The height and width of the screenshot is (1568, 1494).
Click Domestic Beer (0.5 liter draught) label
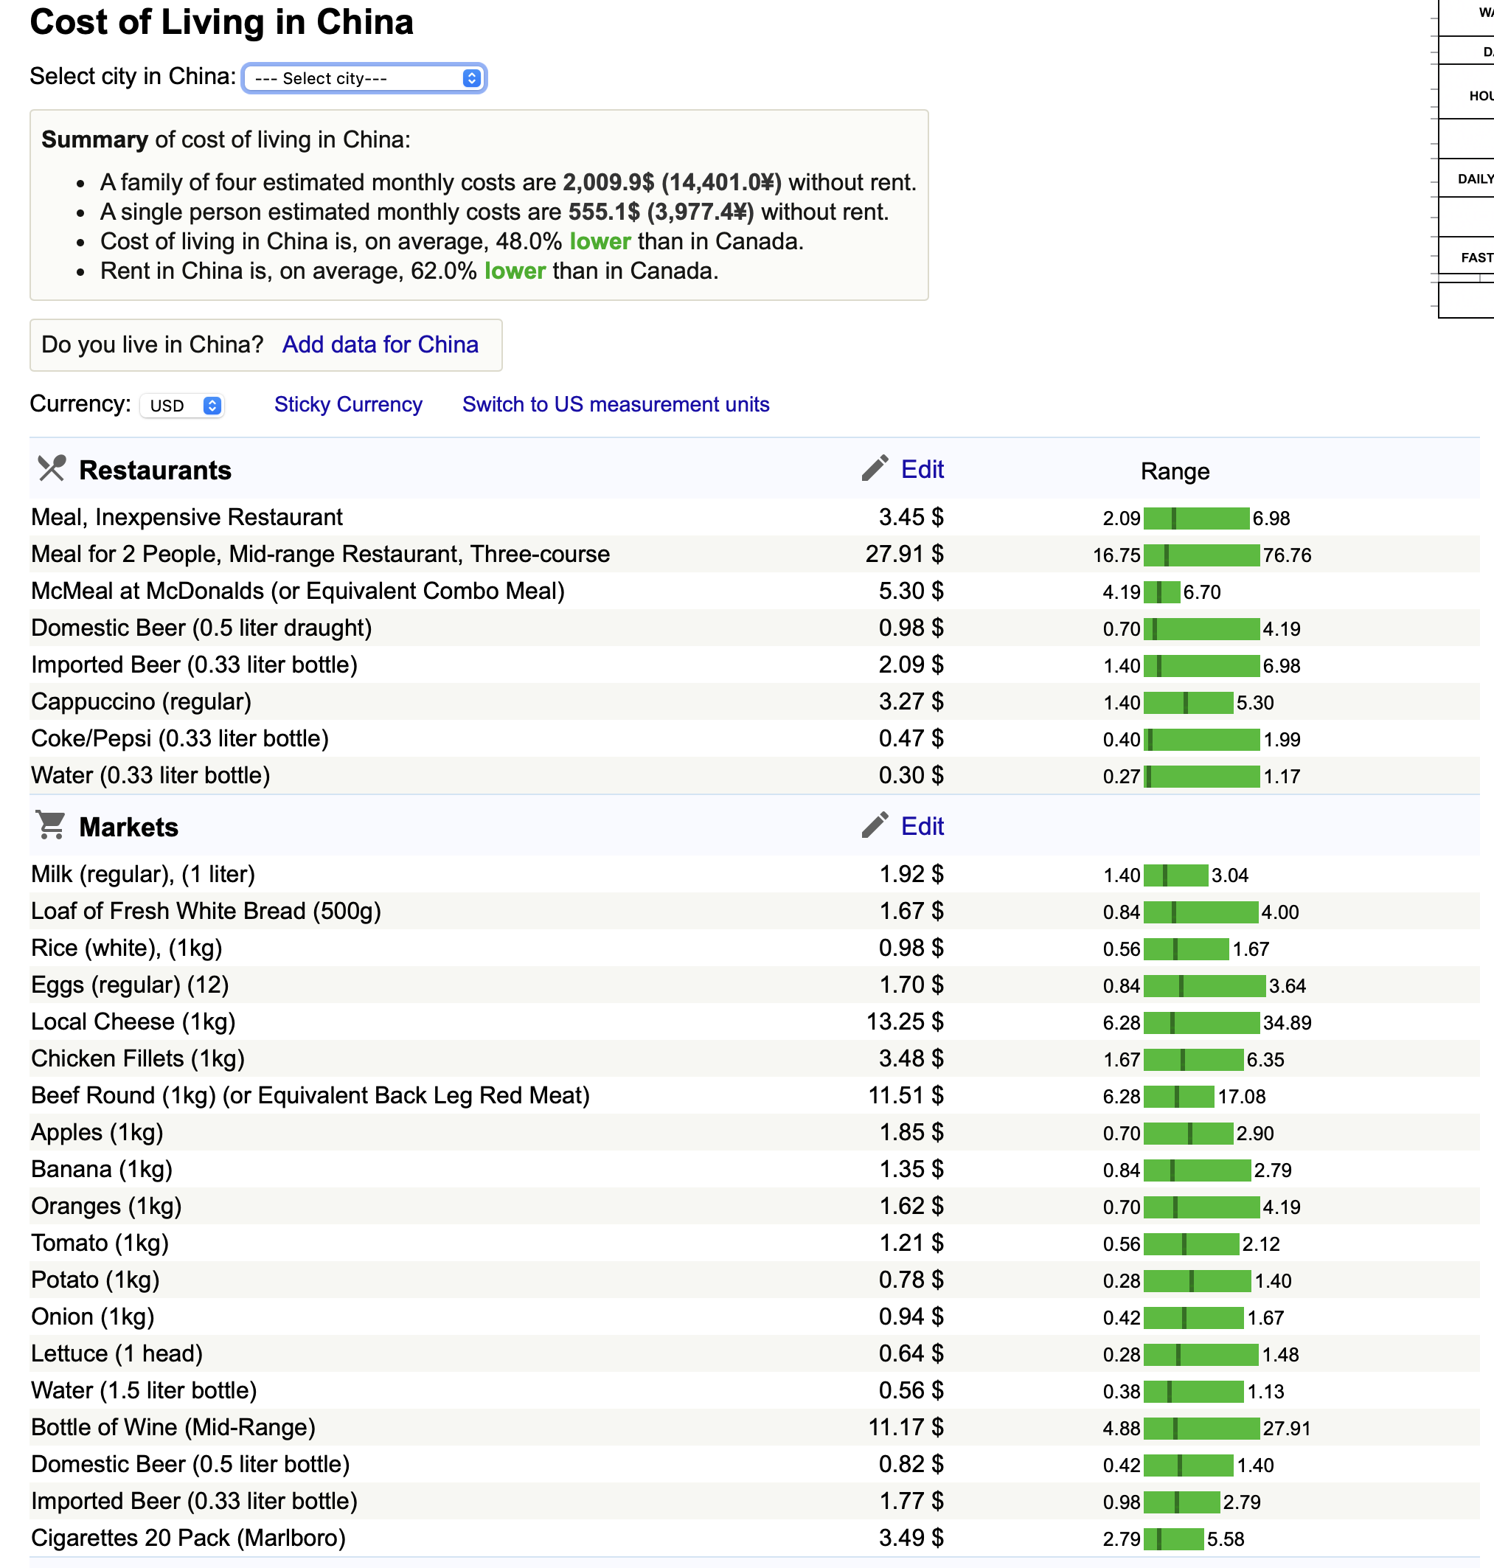point(201,628)
